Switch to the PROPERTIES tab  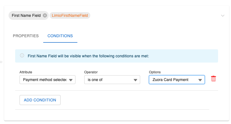[x=26, y=36]
